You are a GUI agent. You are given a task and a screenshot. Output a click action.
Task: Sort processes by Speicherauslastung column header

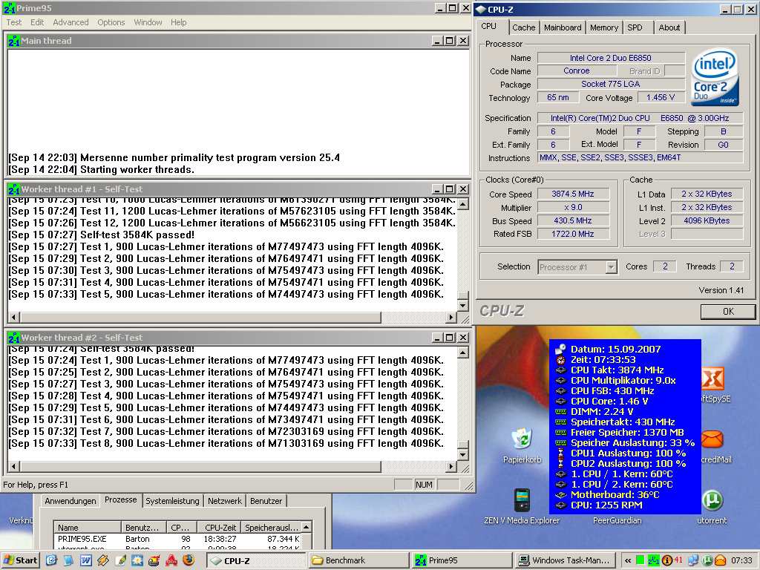(x=272, y=528)
